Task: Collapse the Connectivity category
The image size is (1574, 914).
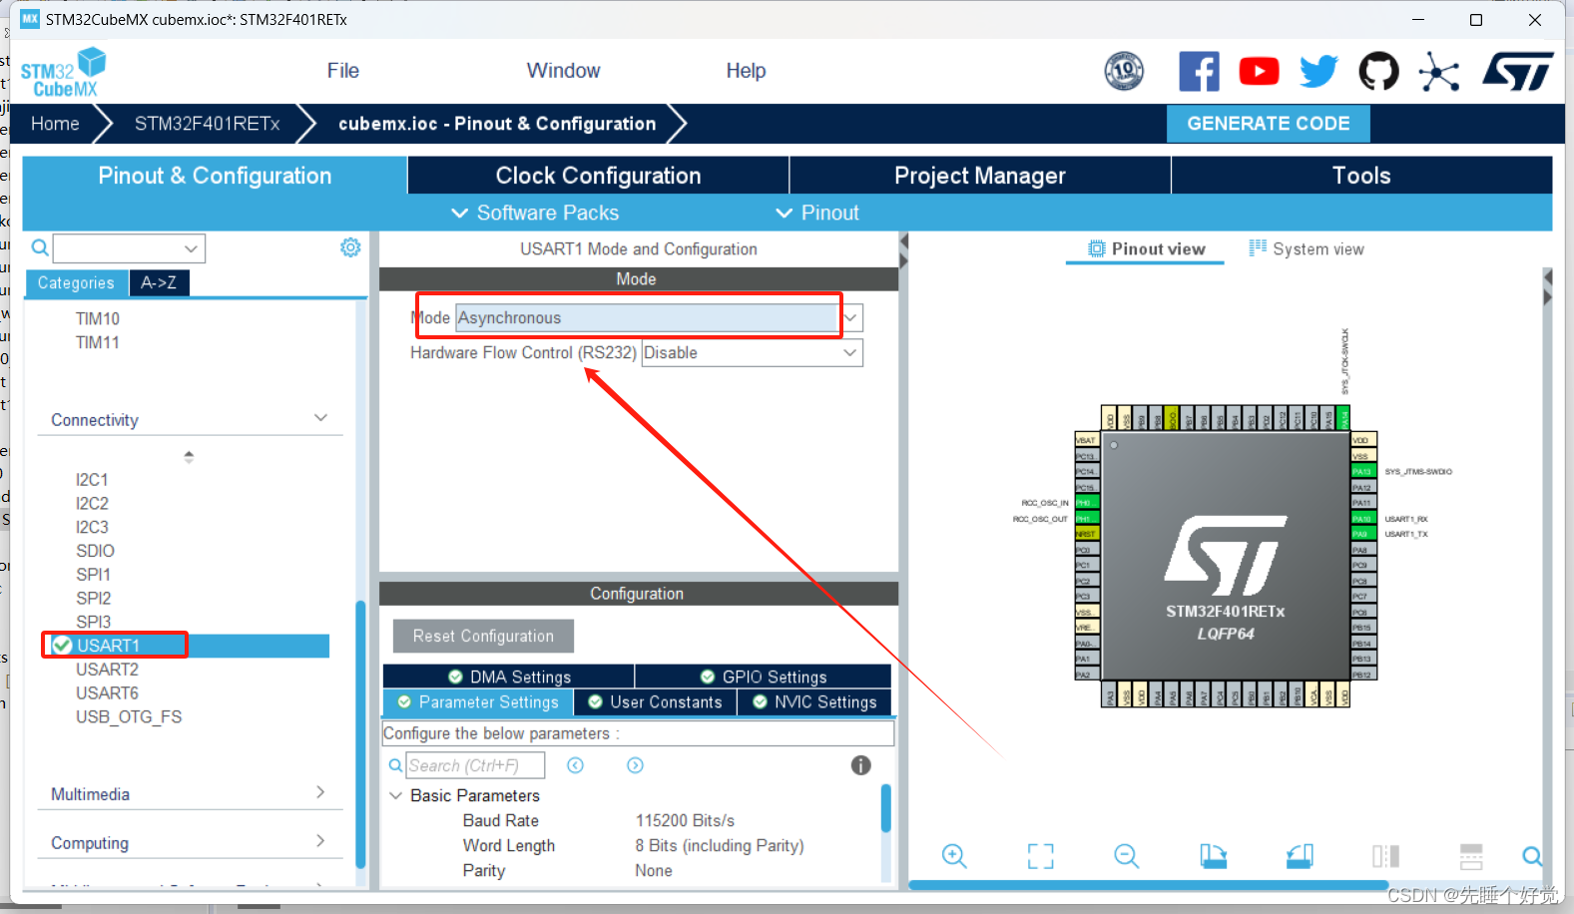Action: [x=320, y=418]
